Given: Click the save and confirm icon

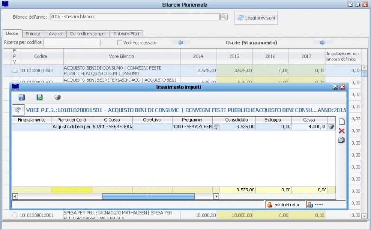Looking at the screenshot, I should tap(40, 98).
